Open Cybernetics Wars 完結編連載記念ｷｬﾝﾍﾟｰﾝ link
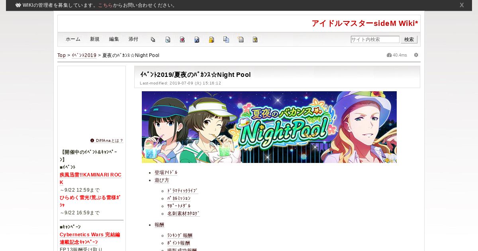The width and height of the screenshot is (478, 251). tap(90, 238)
